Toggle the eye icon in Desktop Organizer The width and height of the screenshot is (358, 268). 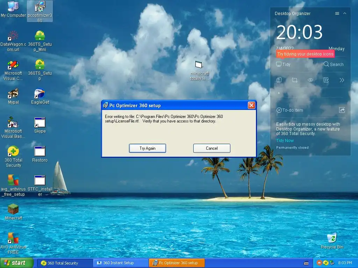[310, 80]
